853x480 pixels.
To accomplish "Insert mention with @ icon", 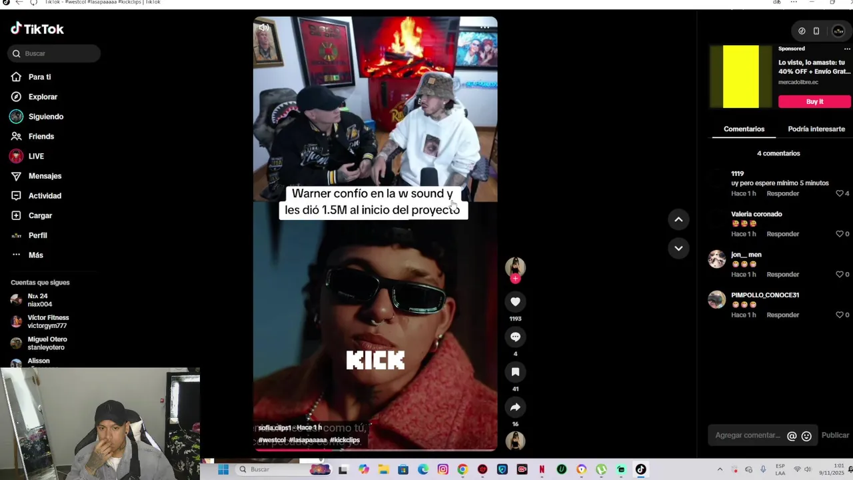I will pos(792,436).
